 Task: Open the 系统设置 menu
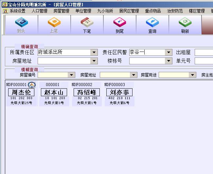pyautogui.click(x=18, y=11)
